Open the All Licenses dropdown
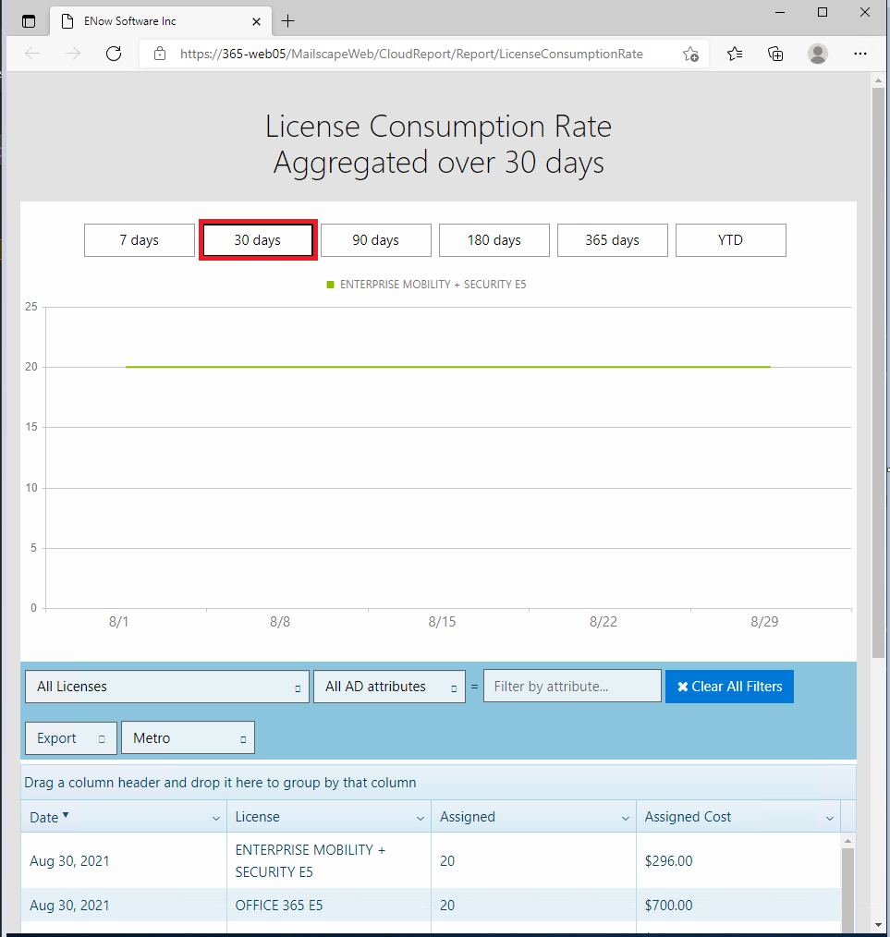The height and width of the screenshot is (937, 890). pyautogui.click(x=167, y=687)
